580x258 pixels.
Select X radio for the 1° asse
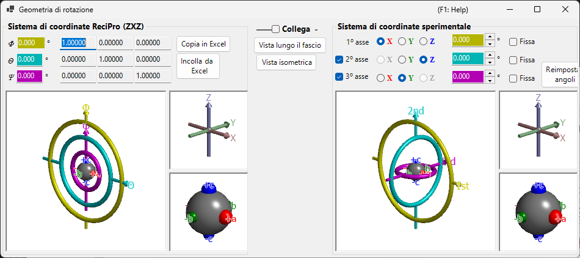[x=380, y=42]
